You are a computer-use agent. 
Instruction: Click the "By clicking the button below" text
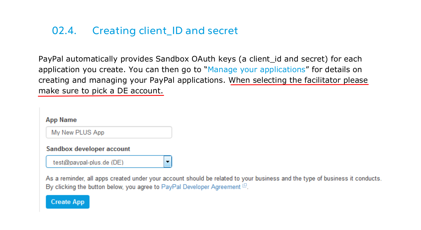click(102, 187)
